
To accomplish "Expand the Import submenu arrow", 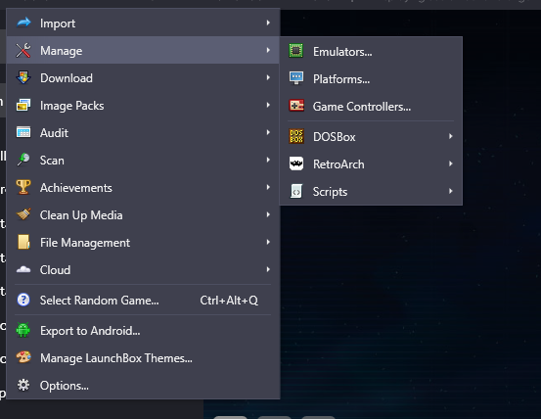I will [x=268, y=23].
